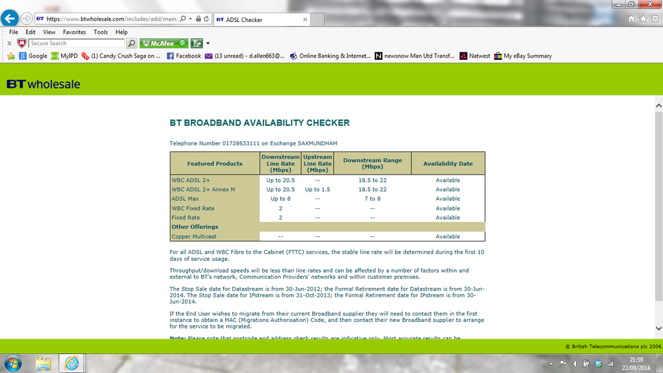Click the Other Offerings section heading
The width and height of the screenshot is (663, 373).
pyautogui.click(x=195, y=227)
